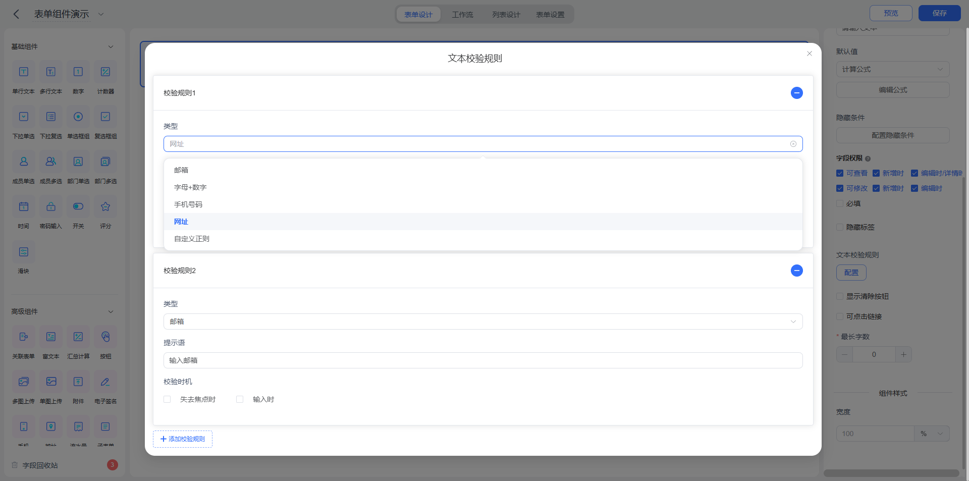Enable the 失去焦点时 checkbox
The image size is (969, 481).
point(167,399)
